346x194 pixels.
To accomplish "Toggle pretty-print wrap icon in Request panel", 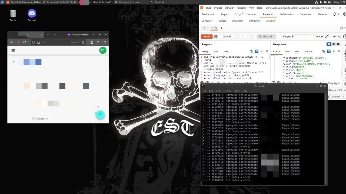I will (257, 51).
